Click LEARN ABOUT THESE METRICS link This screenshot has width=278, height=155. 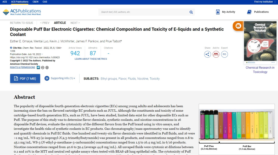pos(91,59)
